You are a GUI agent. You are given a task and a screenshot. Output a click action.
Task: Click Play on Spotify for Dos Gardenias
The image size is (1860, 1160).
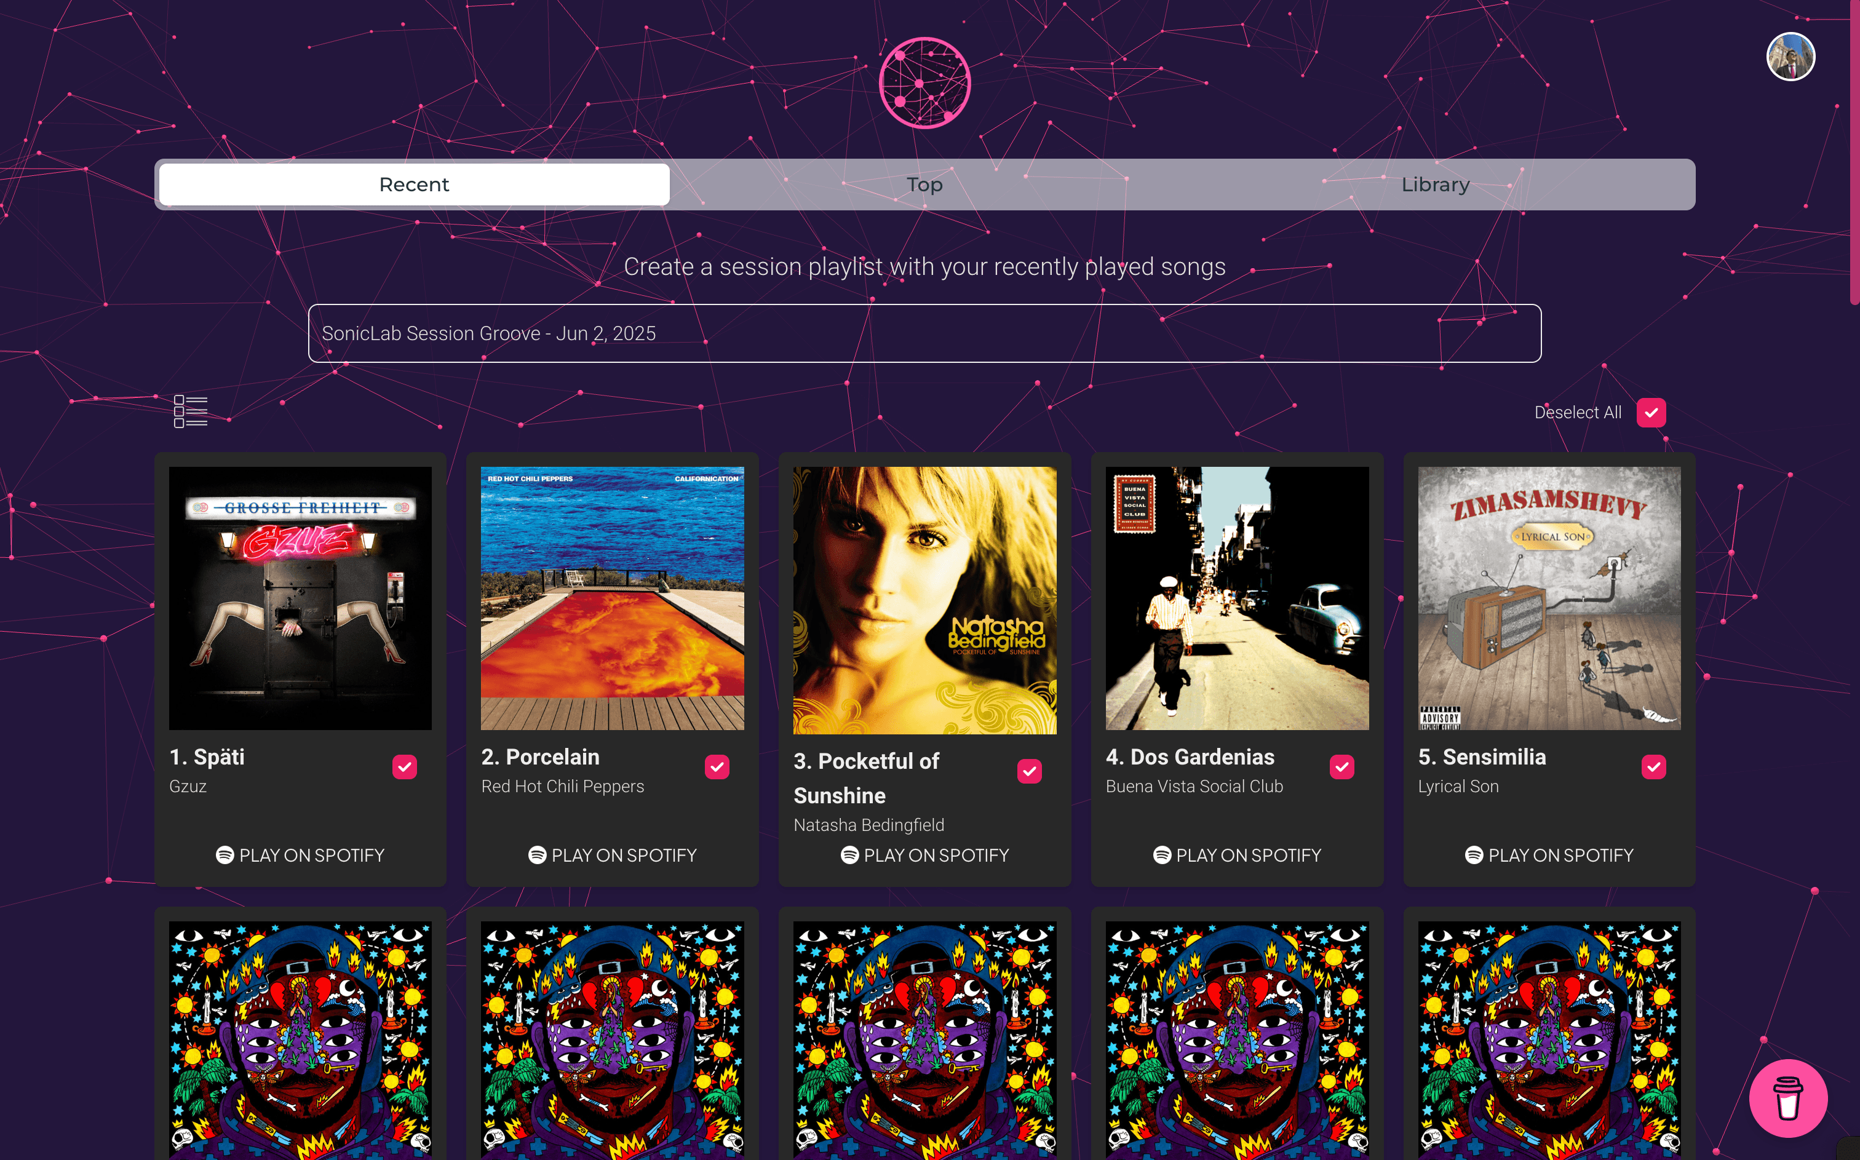[1236, 855]
